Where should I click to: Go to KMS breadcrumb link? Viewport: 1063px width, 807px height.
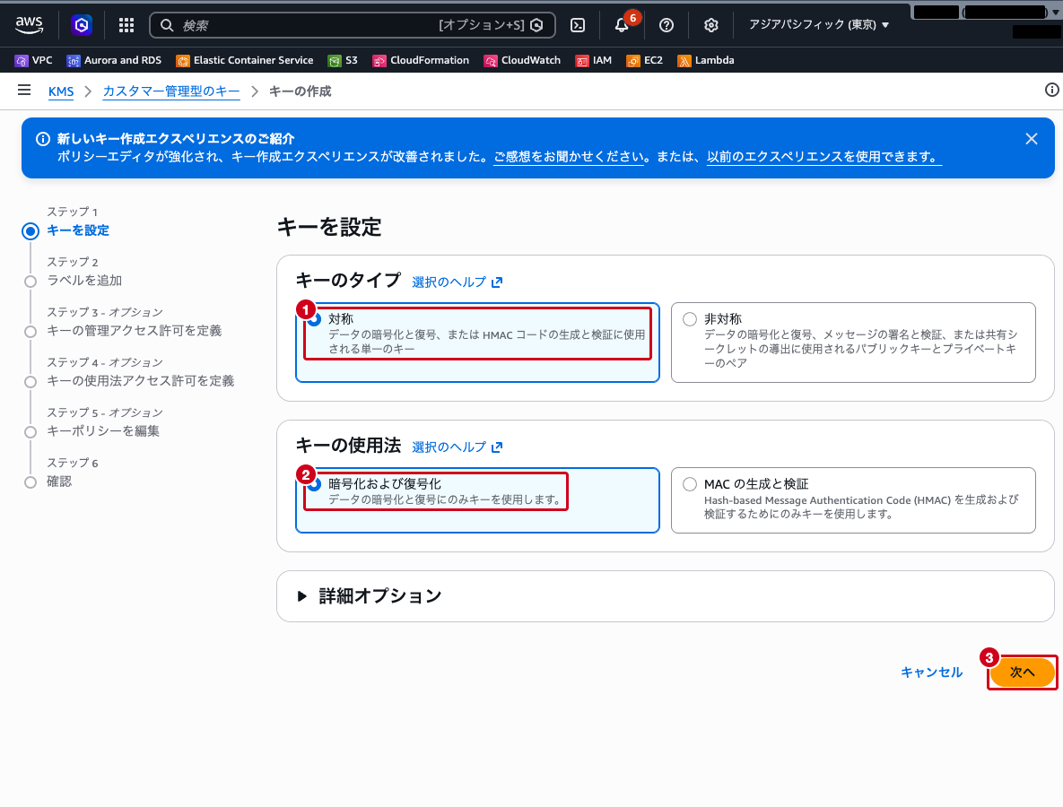coord(61,91)
